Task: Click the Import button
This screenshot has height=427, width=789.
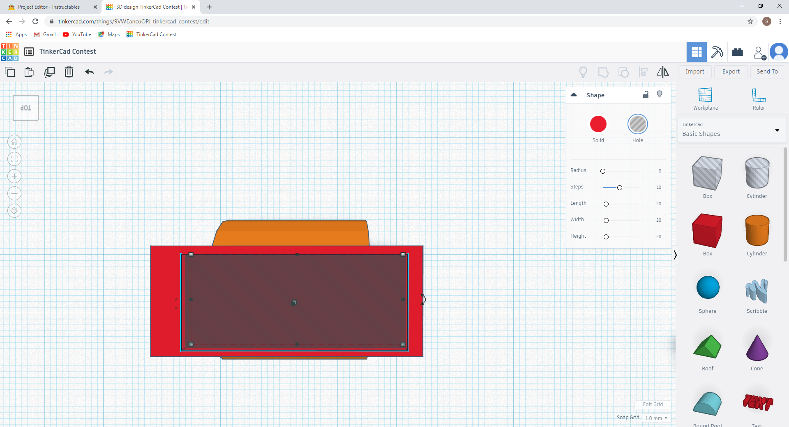Action: pyautogui.click(x=695, y=72)
